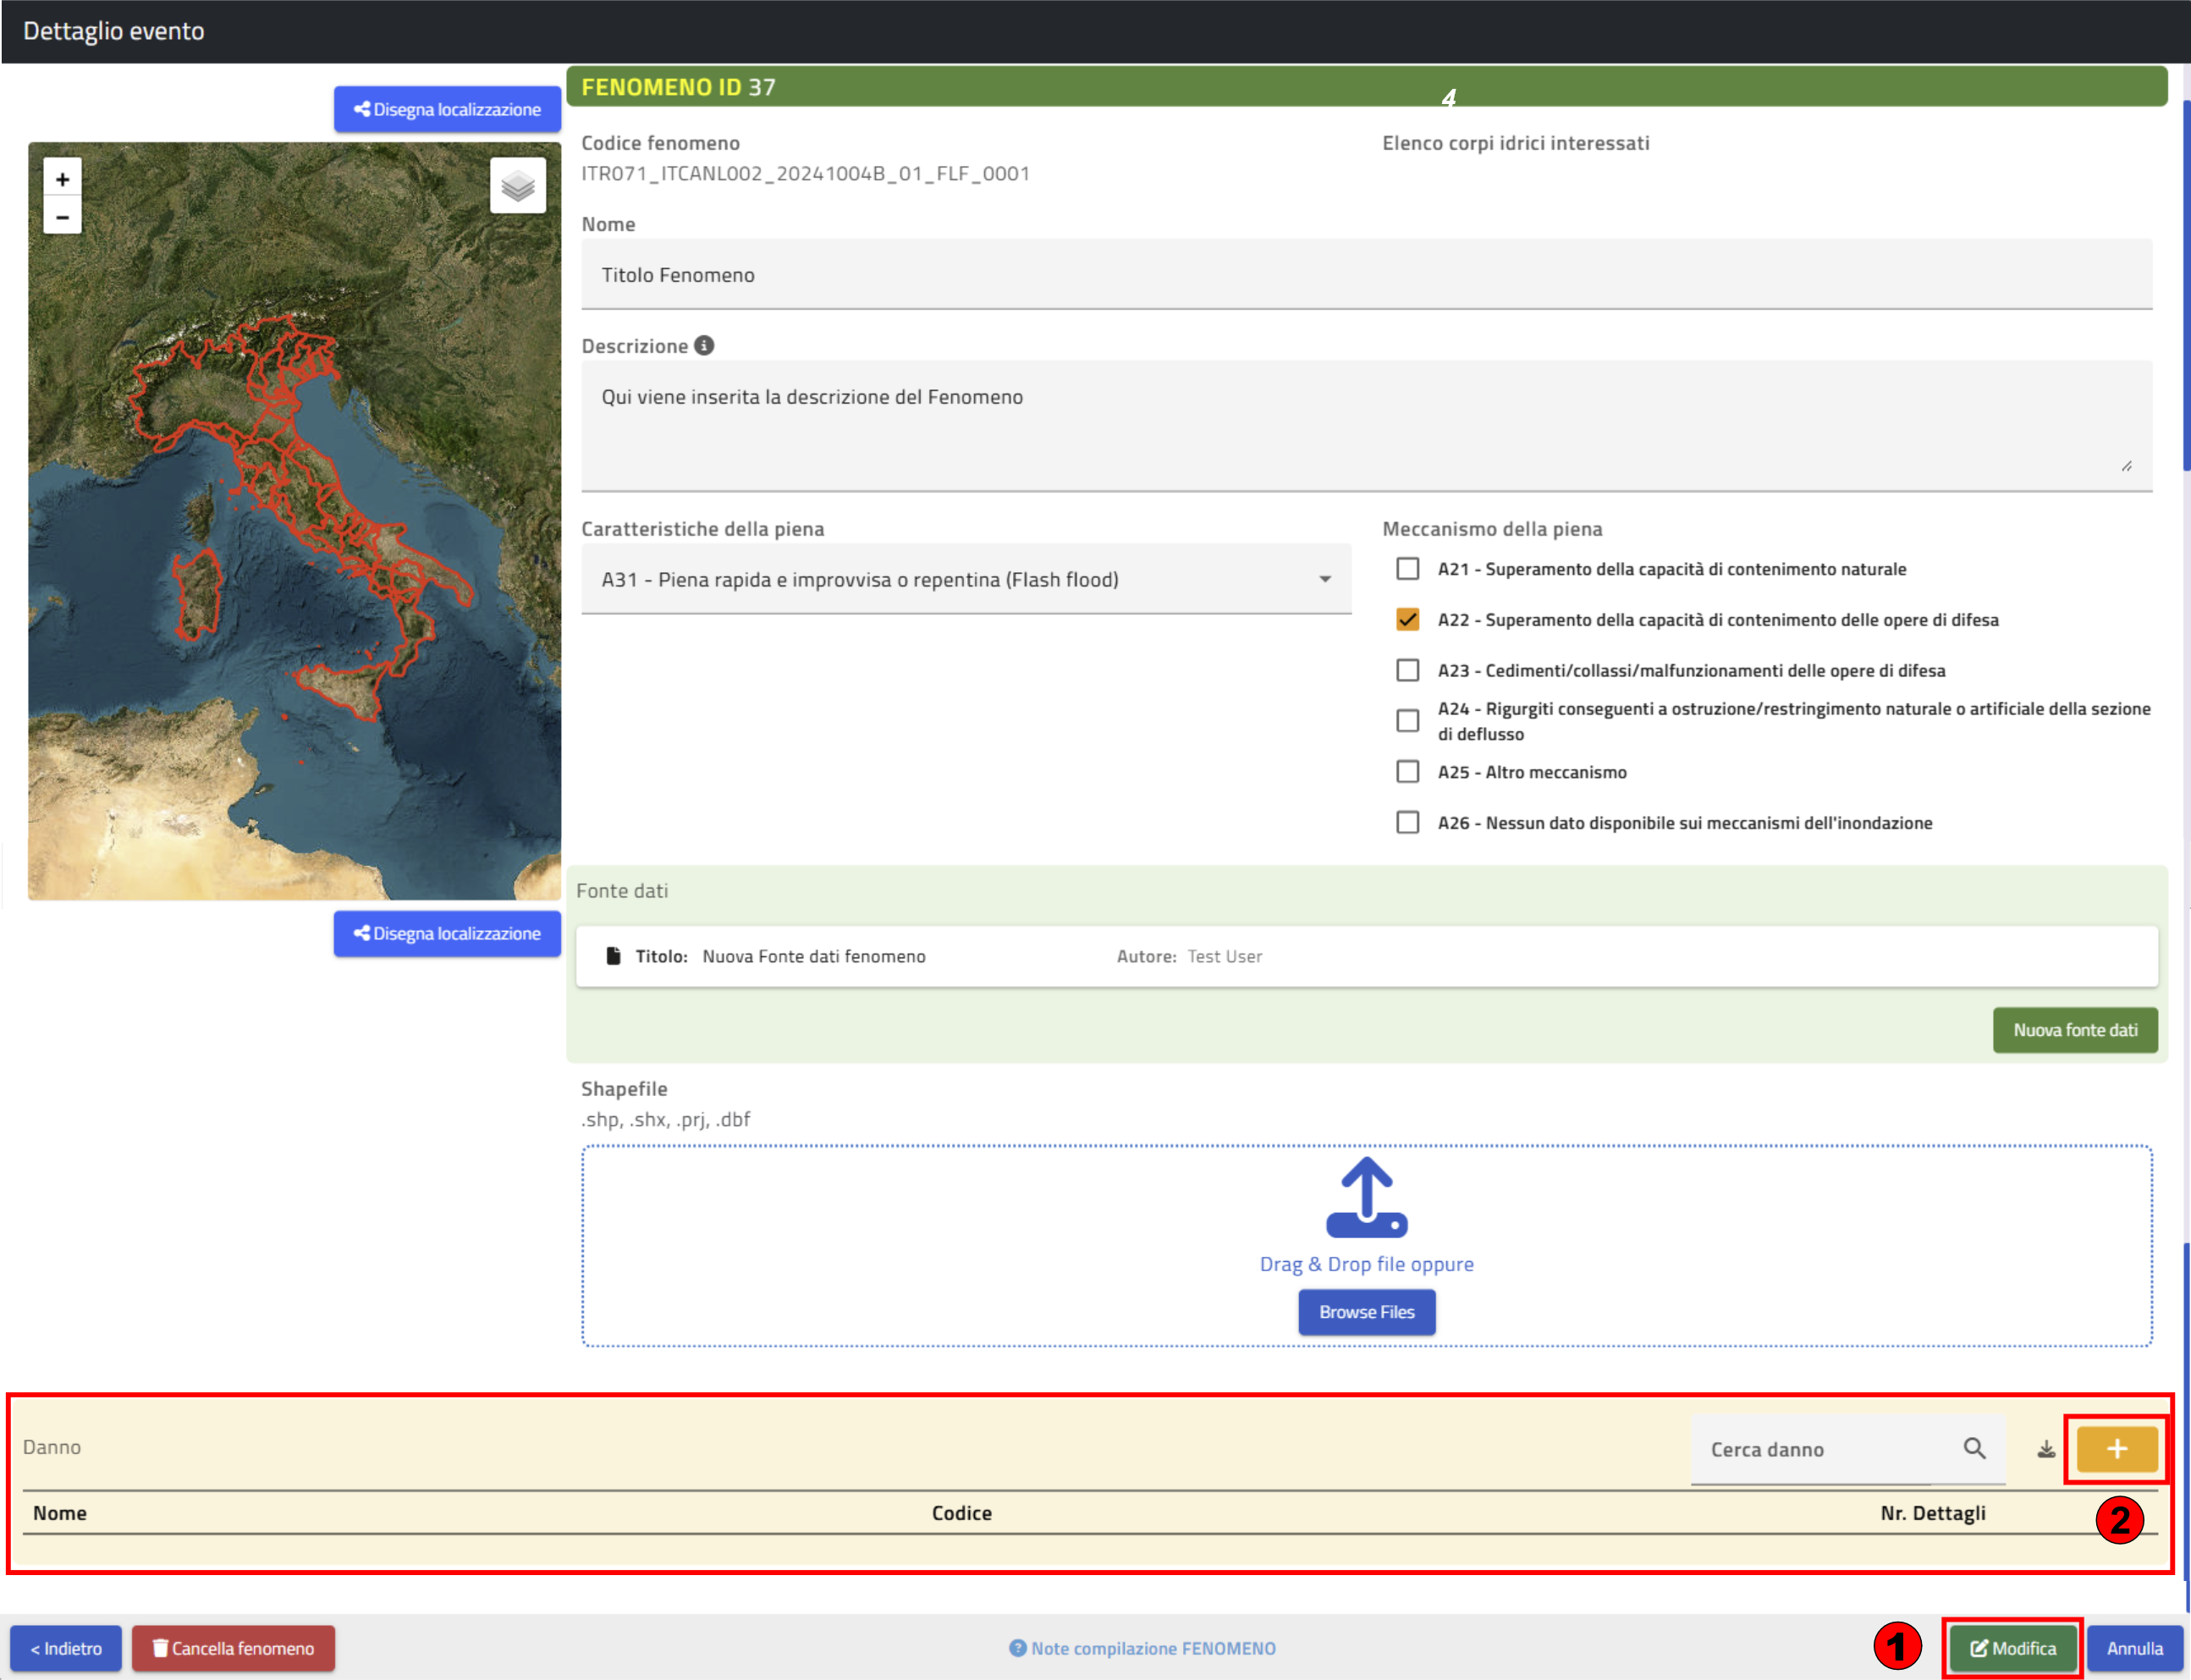
Task: Click the Cerca danno magnifier icon
Action: [1973, 1448]
